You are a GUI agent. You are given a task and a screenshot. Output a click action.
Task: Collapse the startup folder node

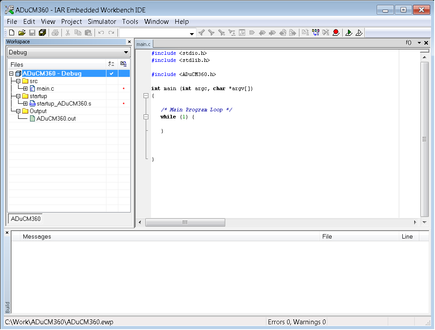[18, 96]
